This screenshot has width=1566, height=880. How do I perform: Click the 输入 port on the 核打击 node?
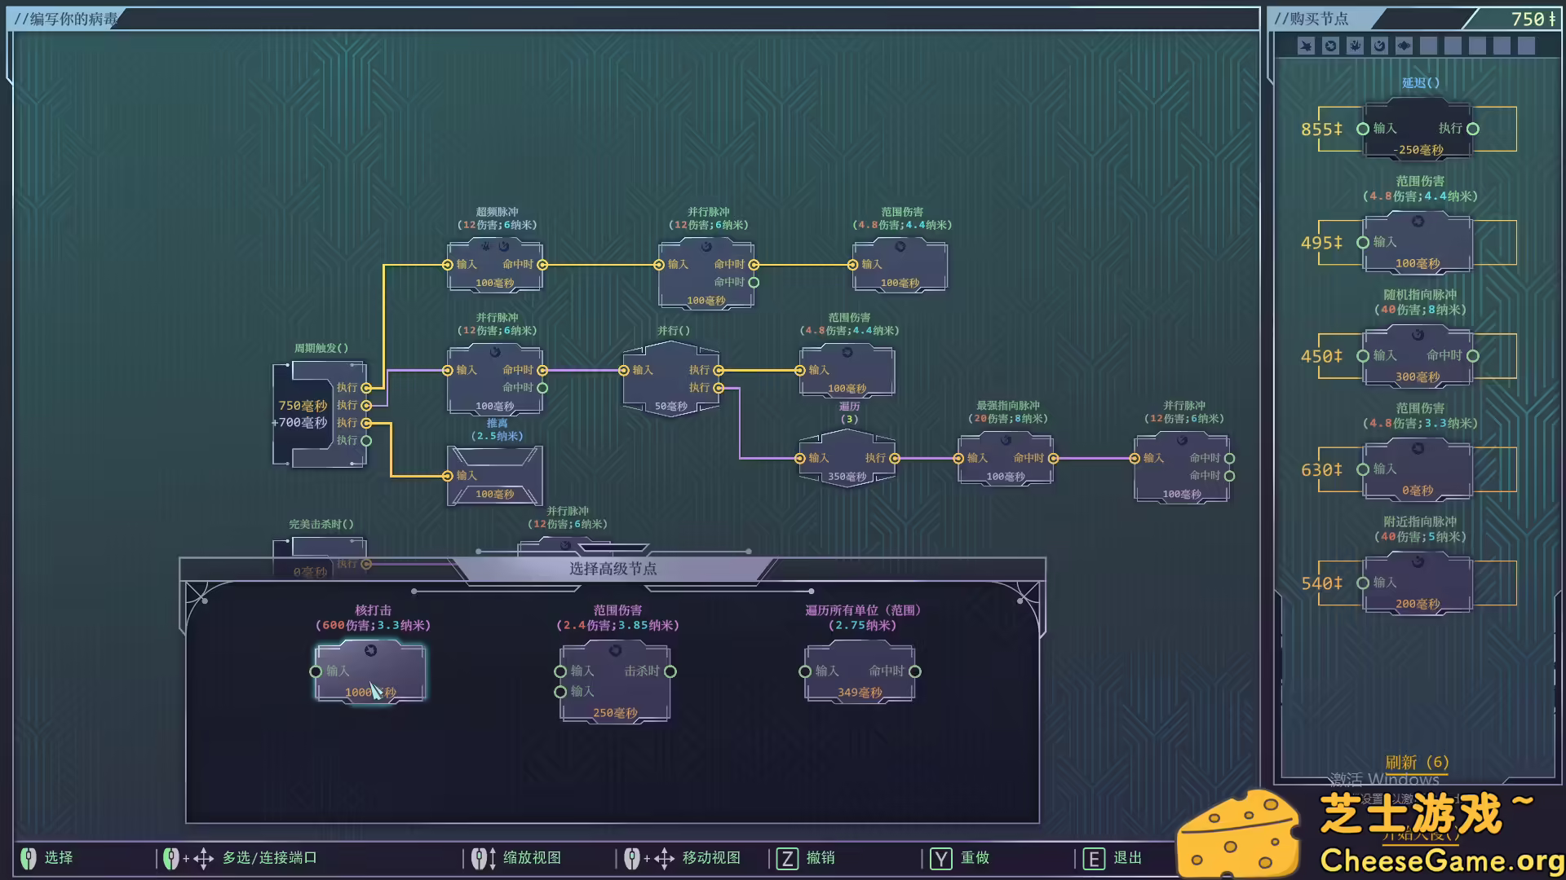[x=316, y=671]
